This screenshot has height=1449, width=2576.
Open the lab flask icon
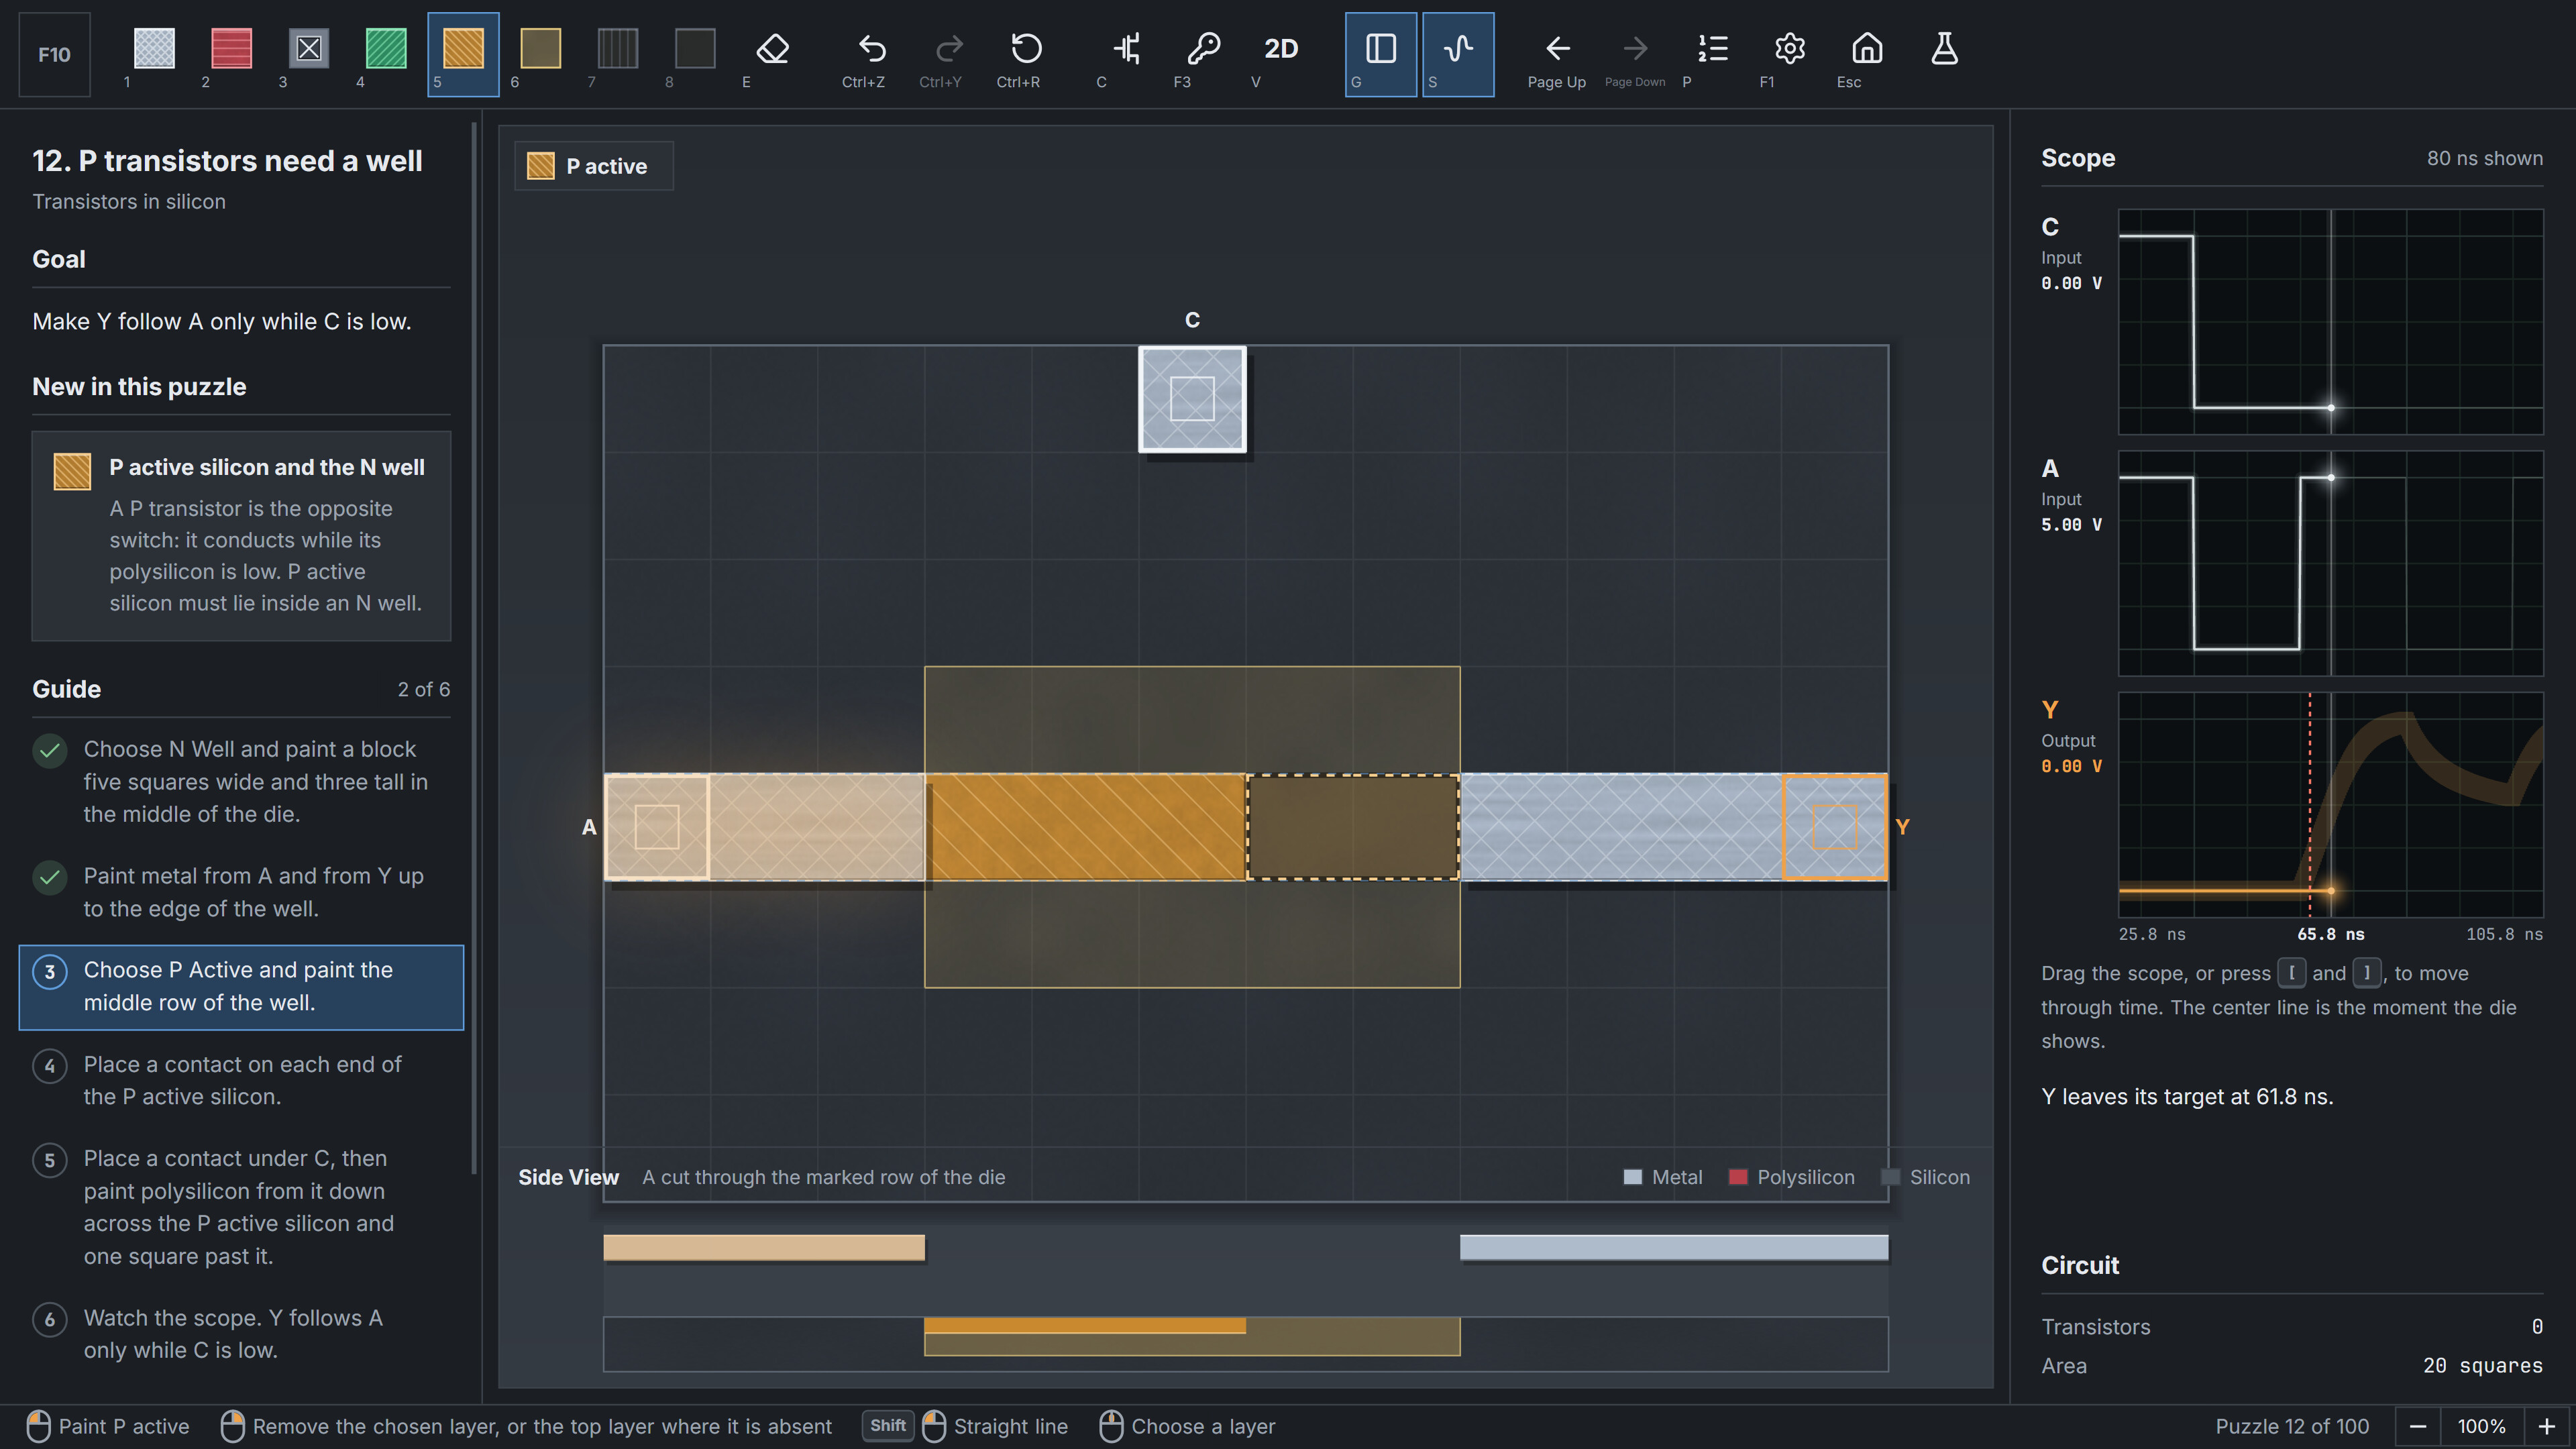pos(1944,54)
